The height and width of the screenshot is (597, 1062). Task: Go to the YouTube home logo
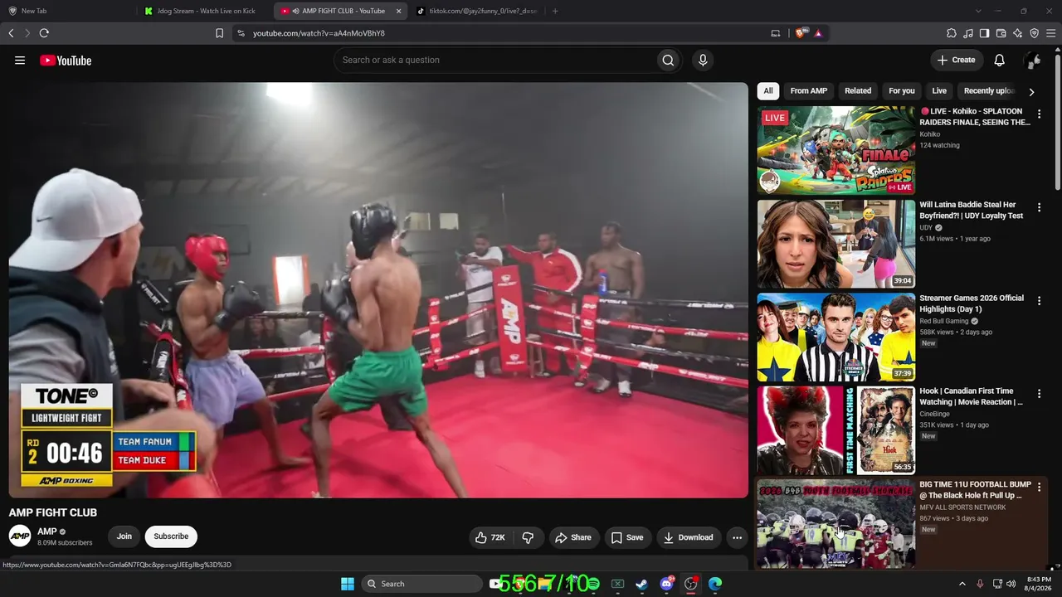(66, 61)
